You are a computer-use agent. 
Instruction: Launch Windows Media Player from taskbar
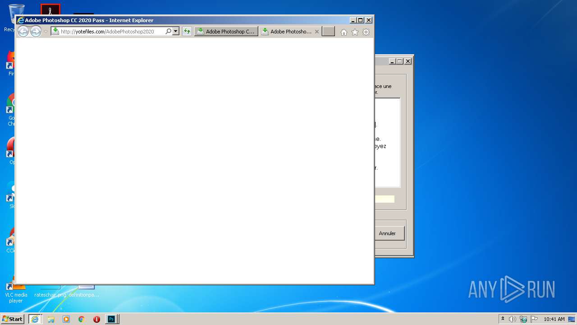click(66, 319)
